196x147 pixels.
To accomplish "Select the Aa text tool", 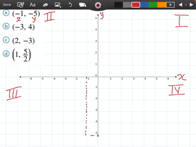I will 33,5.
